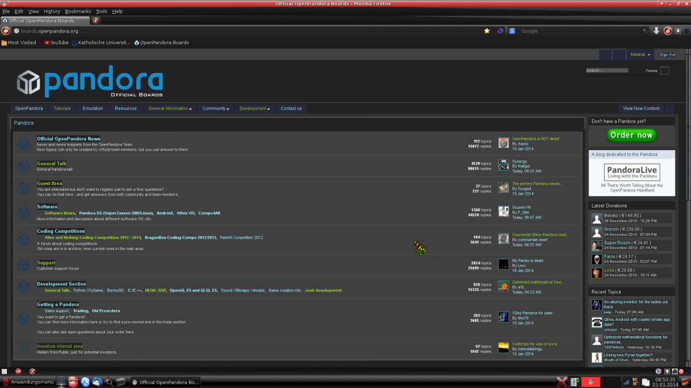The image size is (691, 388).
Task: Open the Bookmarks menu
Action: click(x=77, y=11)
